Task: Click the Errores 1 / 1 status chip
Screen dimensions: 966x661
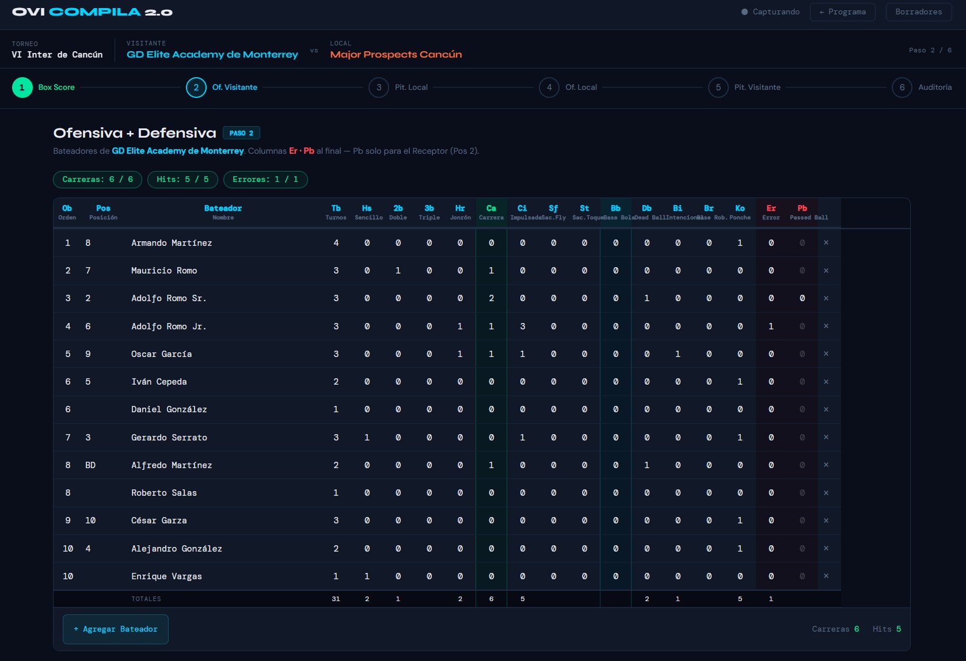Action: pos(265,180)
